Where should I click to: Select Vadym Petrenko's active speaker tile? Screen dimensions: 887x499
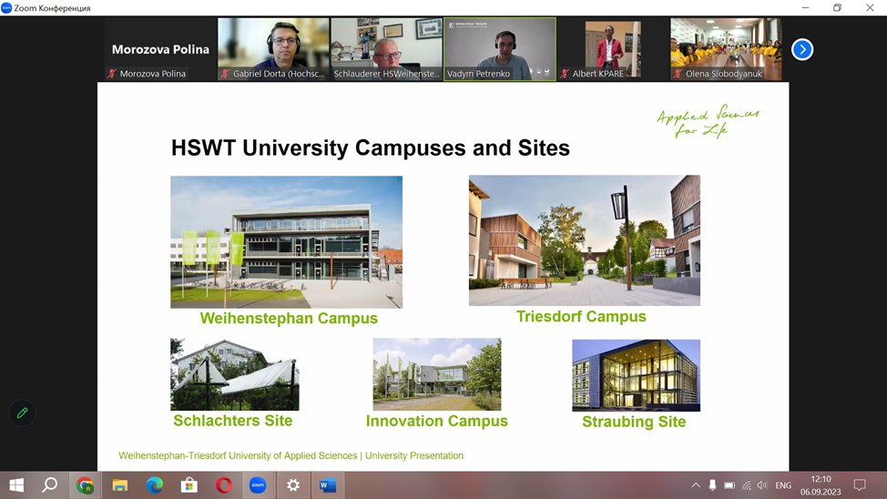499,49
